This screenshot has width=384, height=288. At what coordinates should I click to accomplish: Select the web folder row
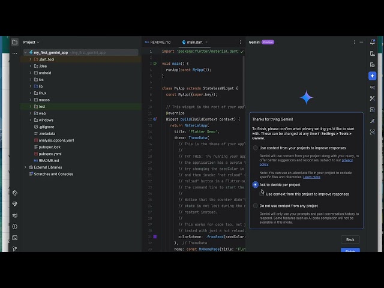pyautogui.click(x=81, y=113)
